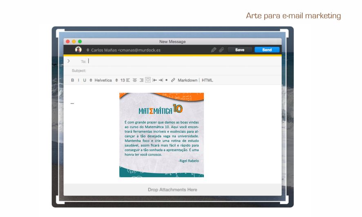The width and height of the screenshot is (362, 217).
Task: Center-align the message text
Action: click(x=135, y=80)
